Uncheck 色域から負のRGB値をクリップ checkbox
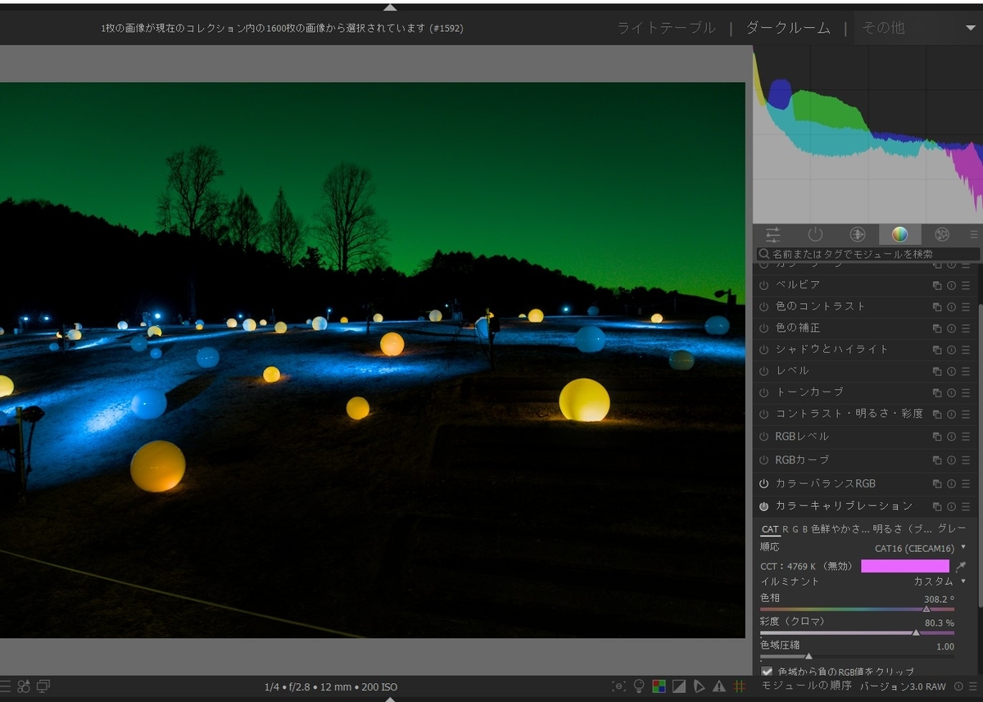This screenshot has width=983, height=702. [x=767, y=672]
